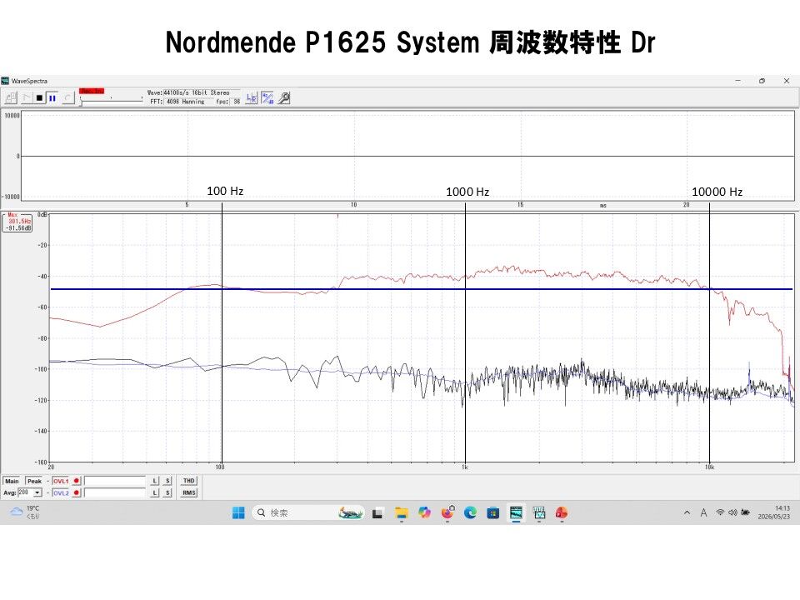Click the IME input mode A indicator
This screenshot has height=600, width=800.
(x=703, y=512)
